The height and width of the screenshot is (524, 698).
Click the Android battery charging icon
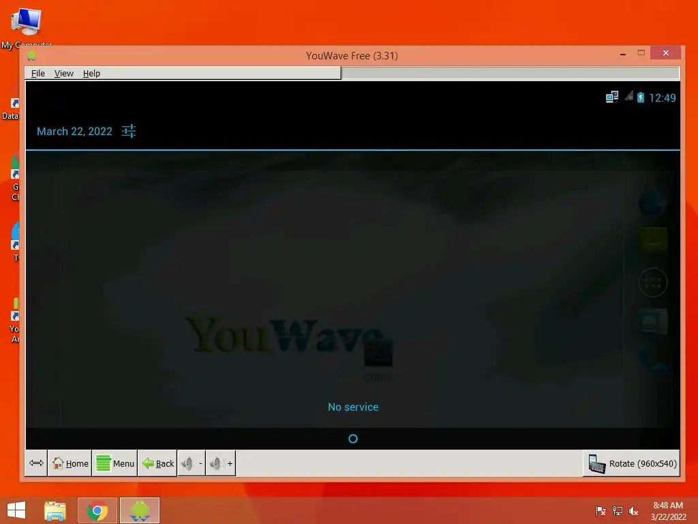click(641, 97)
